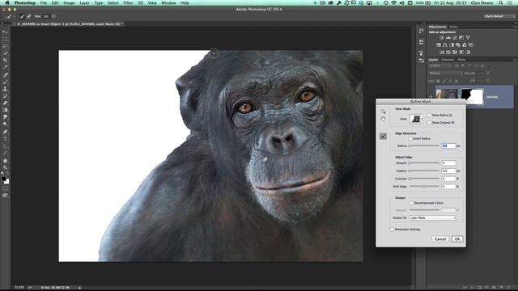The width and height of the screenshot is (518, 291).
Task: Select the Hand tool in toolbox
Action: pyautogui.click(x=5, y=161)
